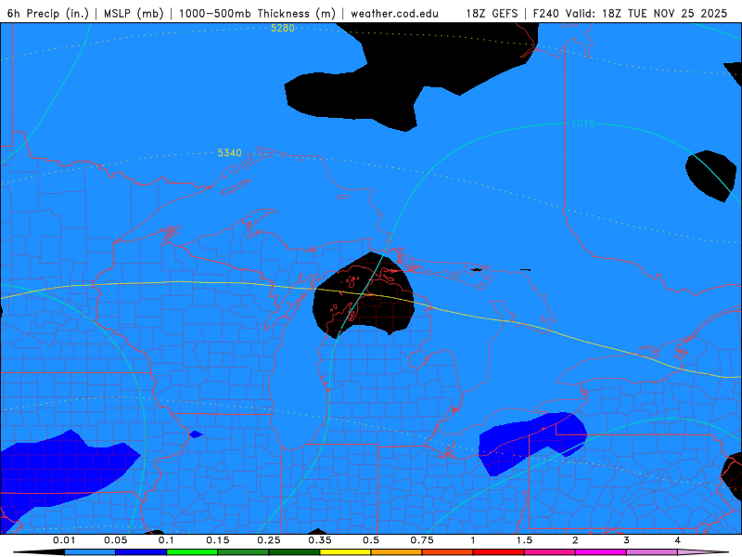The width and height of the screenshot is (742, 557).
Task: Click the 1018 MSLP isobar label
Action: (x=583, y=123)
